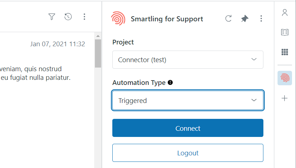Image resolution: width=296 pixels, height=168 pixels.
Task: Open the apps grid icon in sidebar
Action: (285, 52)
